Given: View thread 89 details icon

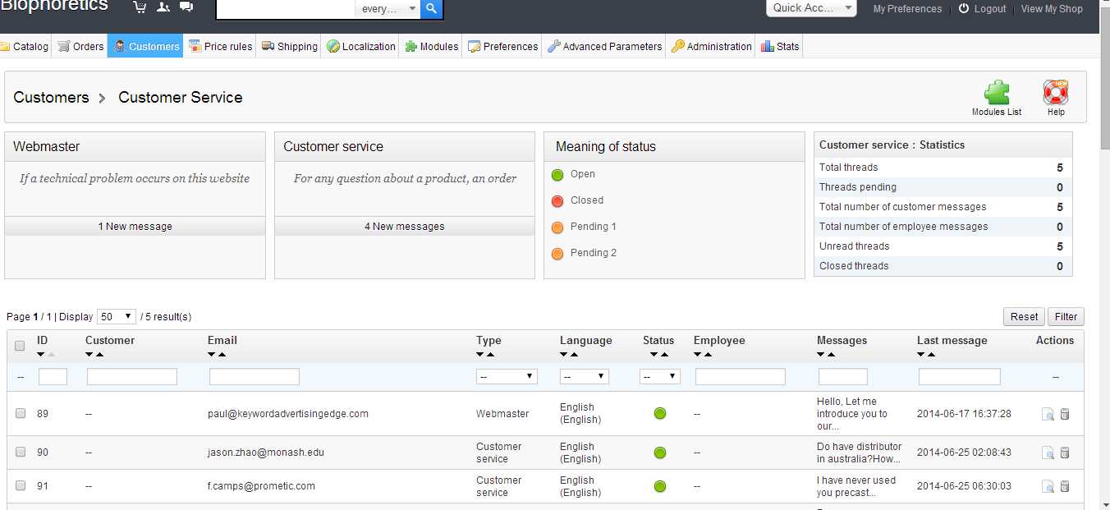Looking at the screenshot, I should [1048, 415].
